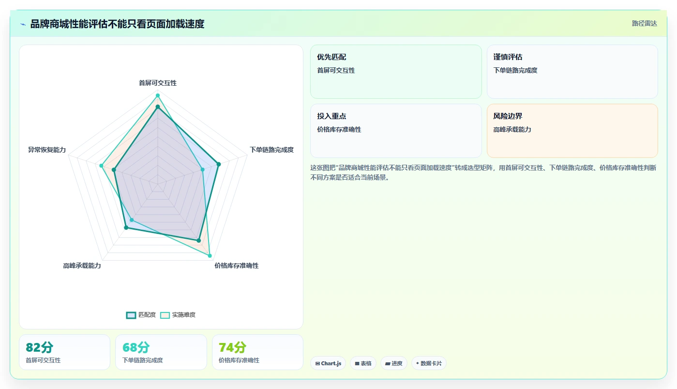677x389 pixels.
Task: Select the 表格 tag chip
Action: (x=363, y=363)
